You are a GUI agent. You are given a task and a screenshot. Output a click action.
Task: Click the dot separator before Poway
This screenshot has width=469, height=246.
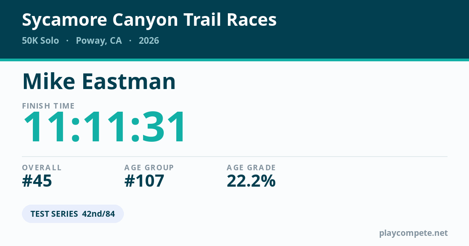point(67,41)
